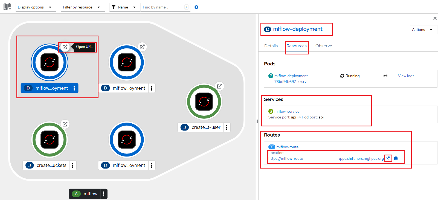Switch to the Observe tab
This screenshot has width=438, height=200.
324,46
